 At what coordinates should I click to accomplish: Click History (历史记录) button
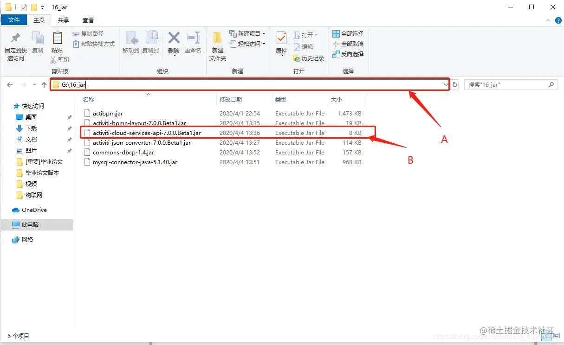pyautogui.click(x=309, y=58)
